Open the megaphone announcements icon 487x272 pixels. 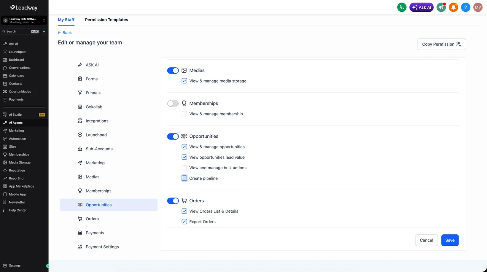coord(441,7)
